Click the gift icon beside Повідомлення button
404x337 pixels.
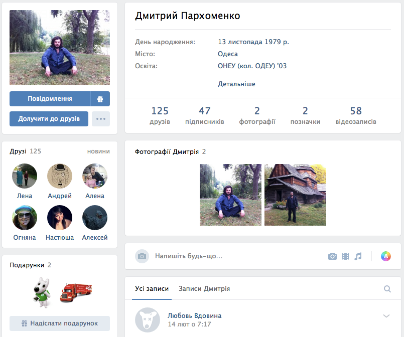pos(100,99)
